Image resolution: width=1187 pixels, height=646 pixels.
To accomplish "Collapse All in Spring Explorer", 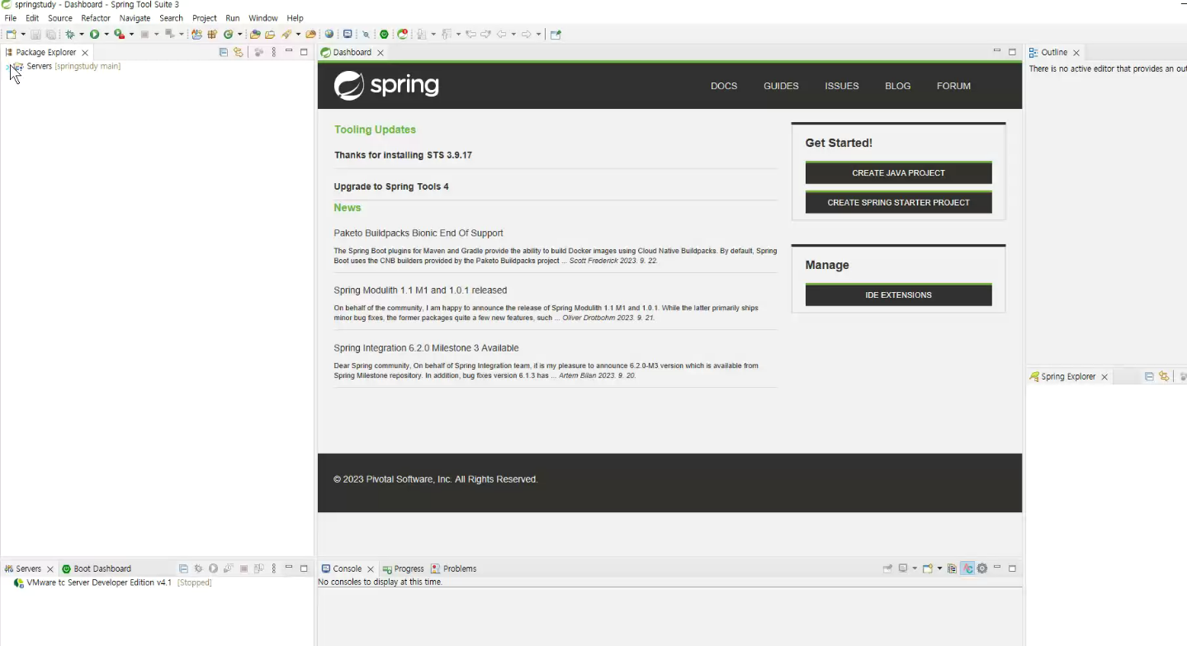I will 1149,376.
